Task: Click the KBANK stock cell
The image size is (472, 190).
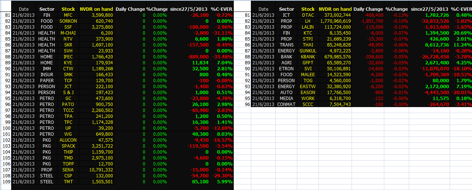Action: click(x=308, y=57)
